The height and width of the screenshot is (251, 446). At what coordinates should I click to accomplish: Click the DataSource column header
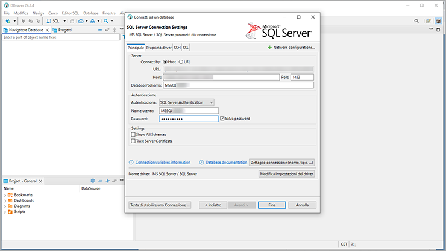point(91,188)
